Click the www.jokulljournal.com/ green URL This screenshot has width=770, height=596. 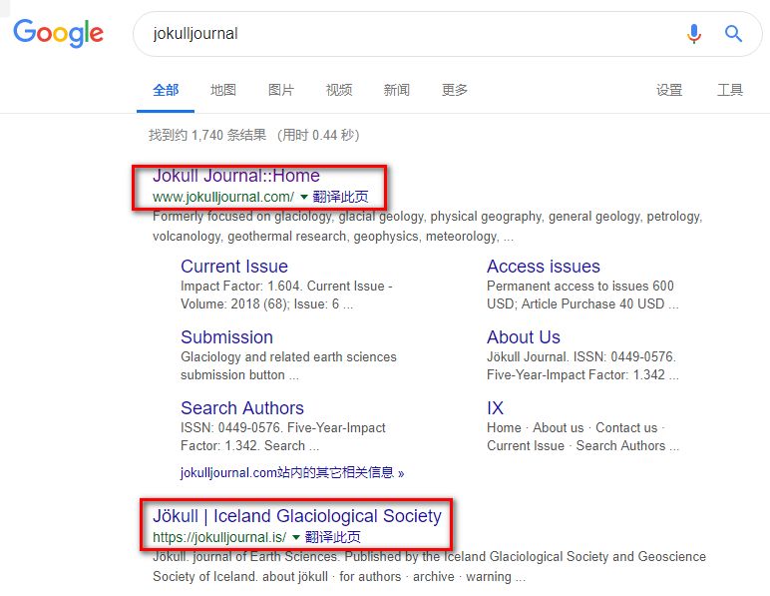click(x=223, y=197)
